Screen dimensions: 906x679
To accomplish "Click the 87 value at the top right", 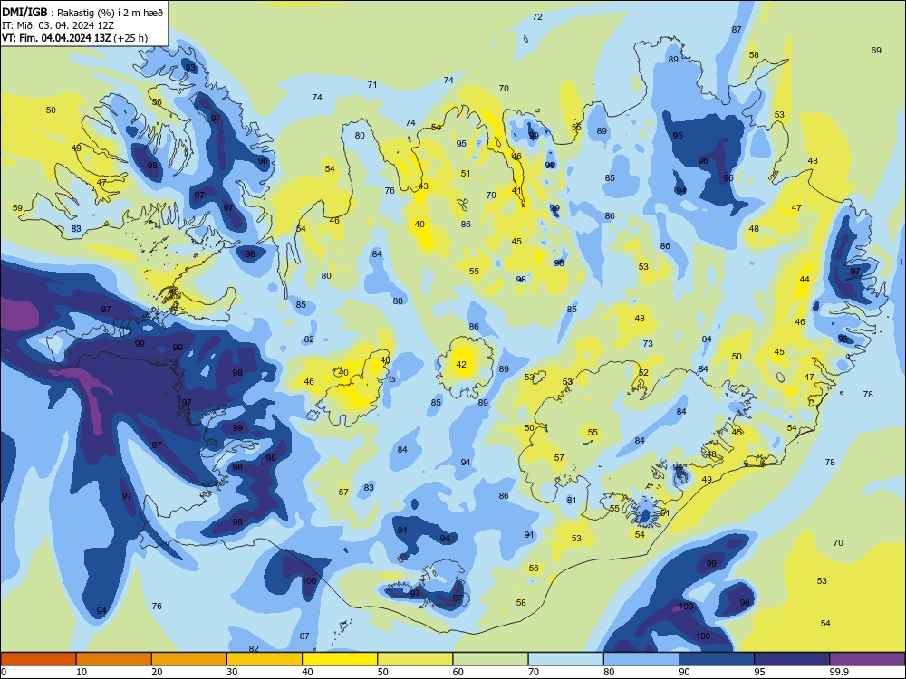I will point(737,30).
